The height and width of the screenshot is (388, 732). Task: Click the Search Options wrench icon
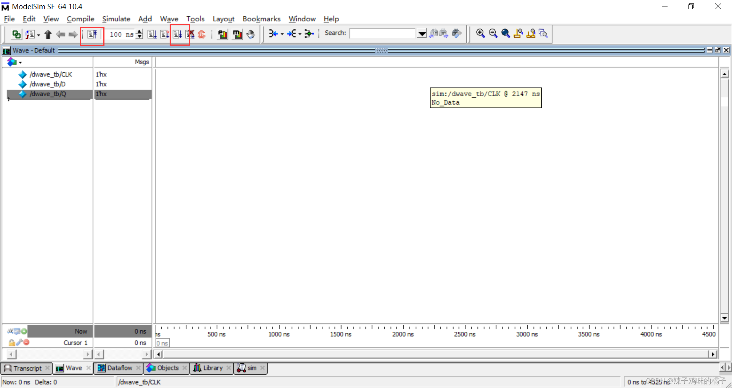point(456,33)
